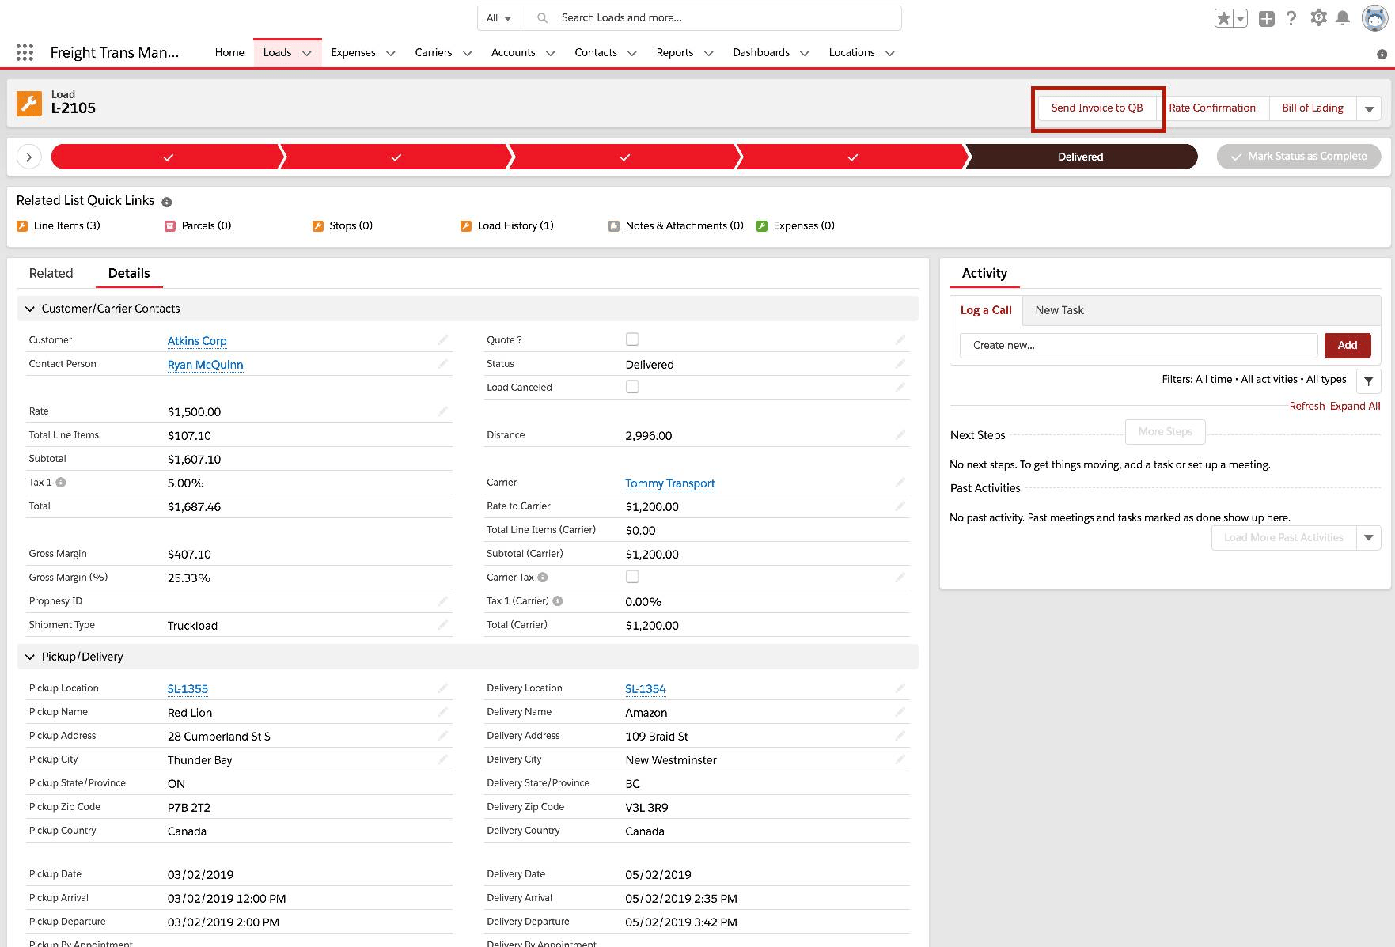Click the Related List Quick Links info icon
This screenshot has height=947, width=1395.
tap(167, 202)
